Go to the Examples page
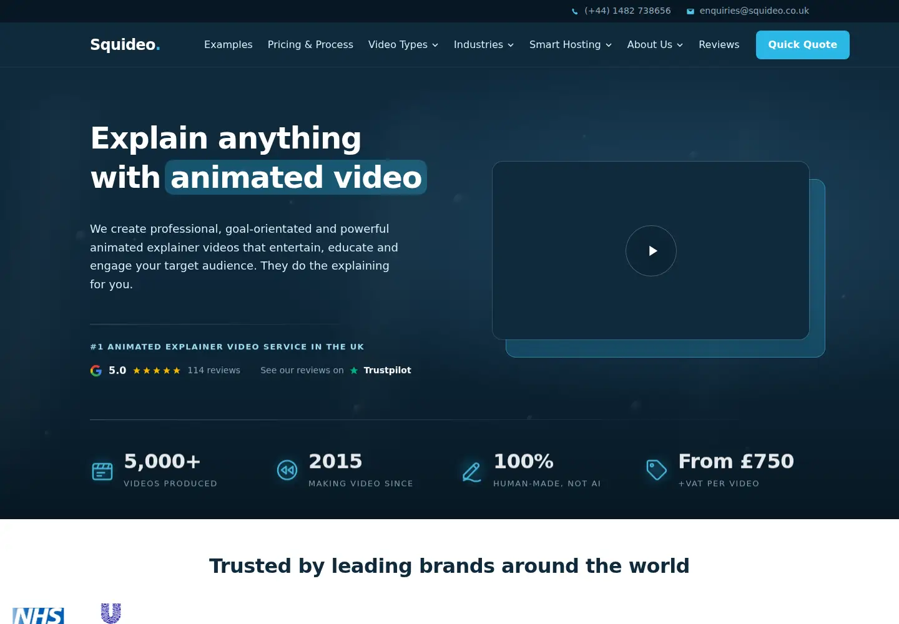899x624 pixels. tap(228, 45)
